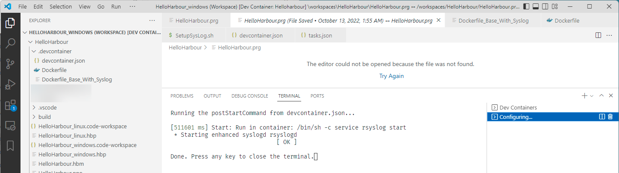Image resolution: width=619 pixels, height=173 pixels.
Task: Collapse the .devcontainer folder
Action: [34, 52]
